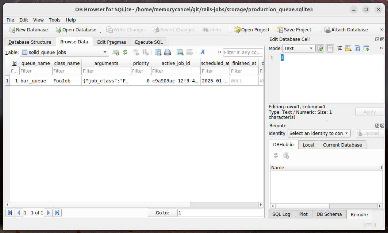Click Open Database toolbar button
The width and height of the screenshot is (388, 233).
pyautogui.click(x=76, y=30)
